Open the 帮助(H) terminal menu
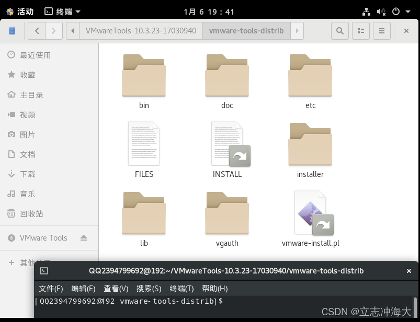This screenshot has height=322, width=420. pos(215,288)
